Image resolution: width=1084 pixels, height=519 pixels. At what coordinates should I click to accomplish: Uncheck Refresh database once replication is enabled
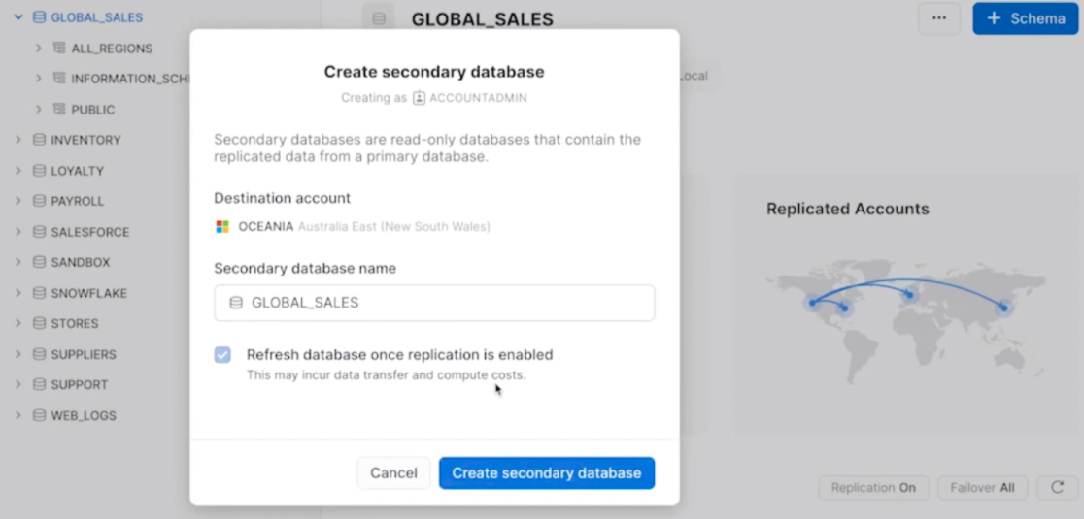222,355
